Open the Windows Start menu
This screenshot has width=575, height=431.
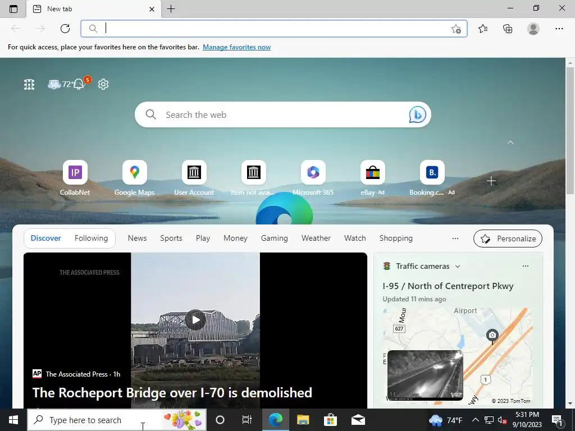13,420
